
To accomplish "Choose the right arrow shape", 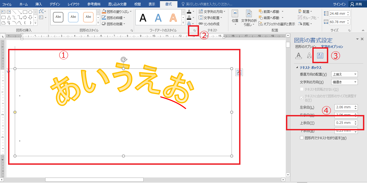I will click(25, 17).
